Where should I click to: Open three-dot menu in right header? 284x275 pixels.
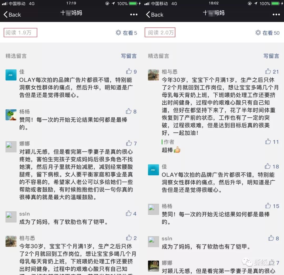click(x=276, y=14)
